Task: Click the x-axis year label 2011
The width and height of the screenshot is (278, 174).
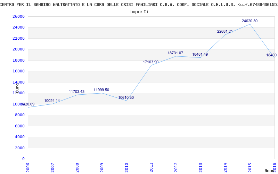Action: click(151, 168)
